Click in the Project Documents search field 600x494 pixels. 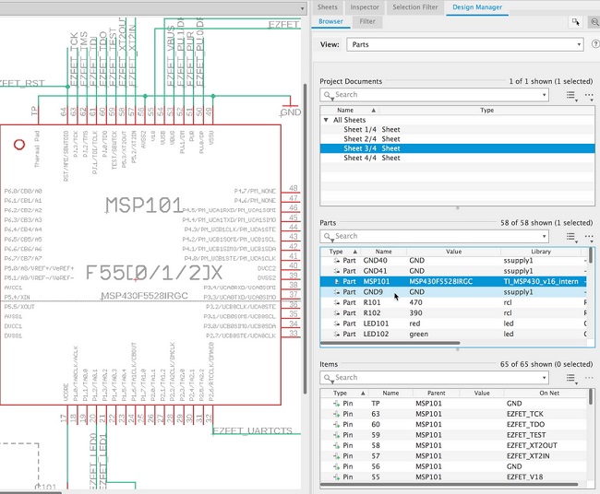(x=435, y=95)
